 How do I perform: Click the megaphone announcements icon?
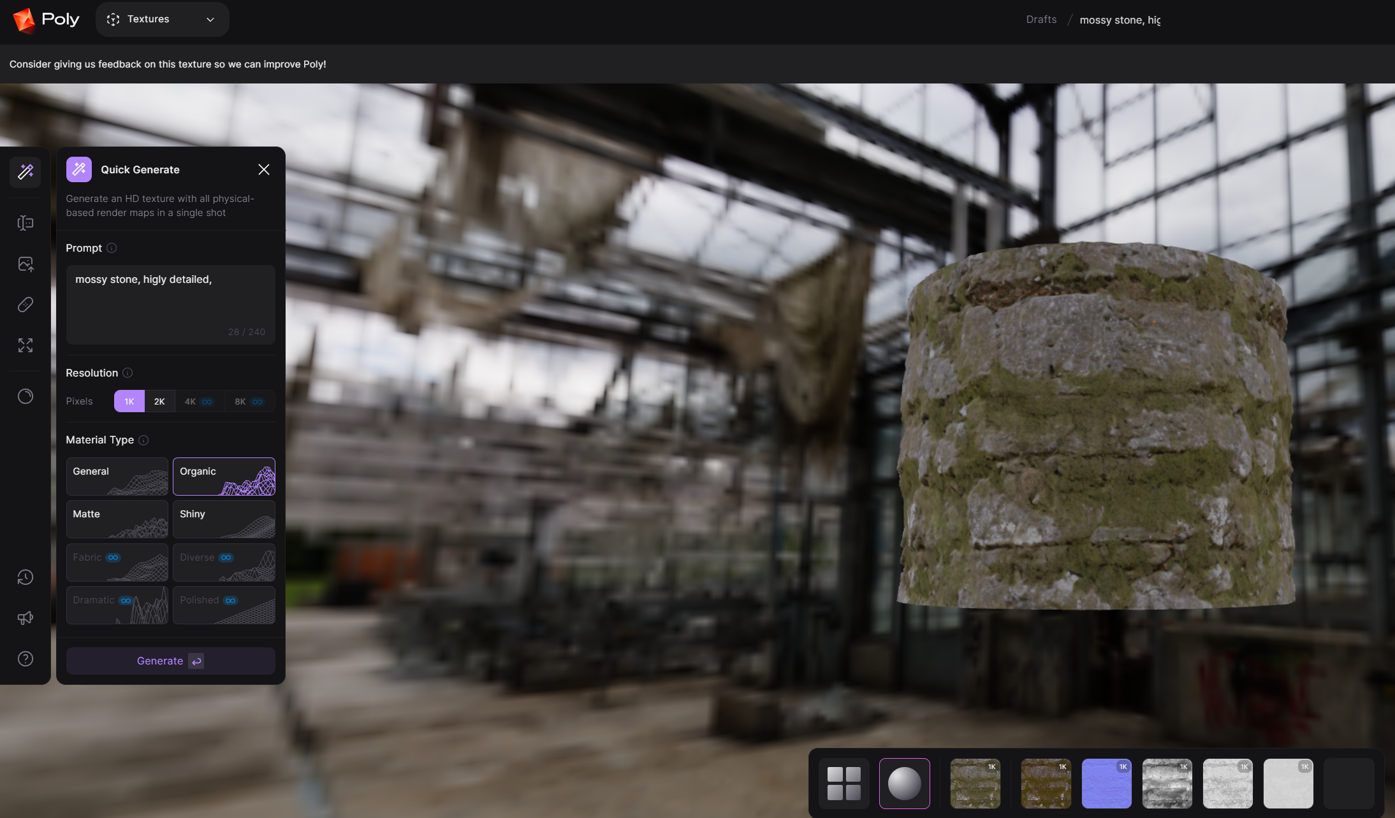[26, 618]
